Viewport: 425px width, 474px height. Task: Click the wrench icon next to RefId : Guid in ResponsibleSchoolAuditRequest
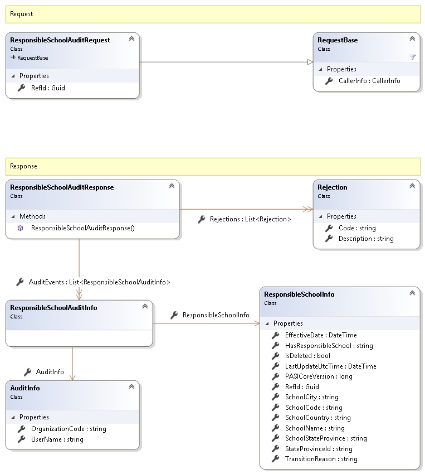pos(21,88)
